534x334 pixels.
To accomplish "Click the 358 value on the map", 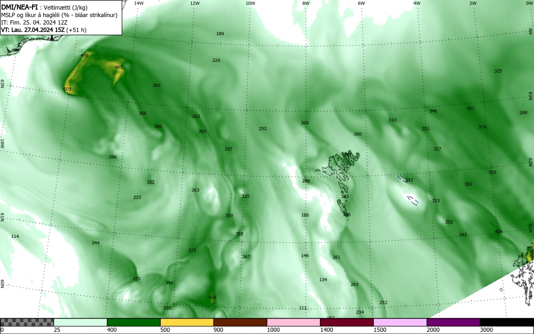I will 239,234.
